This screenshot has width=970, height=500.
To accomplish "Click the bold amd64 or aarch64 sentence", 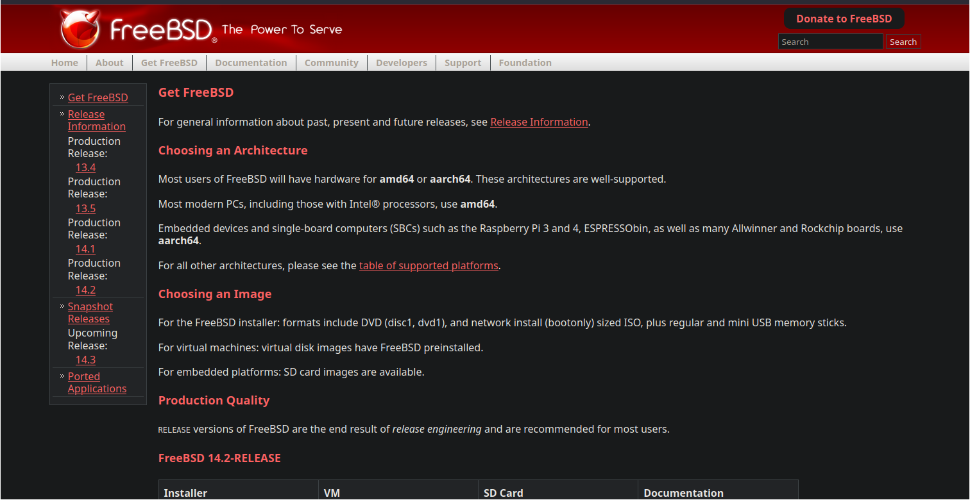I will [x=412, y=179].
